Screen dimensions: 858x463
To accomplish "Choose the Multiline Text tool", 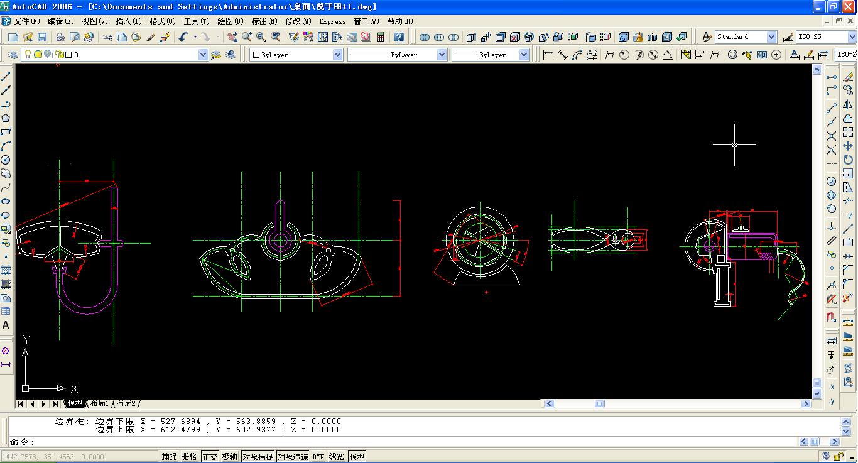I will point(6,325).
